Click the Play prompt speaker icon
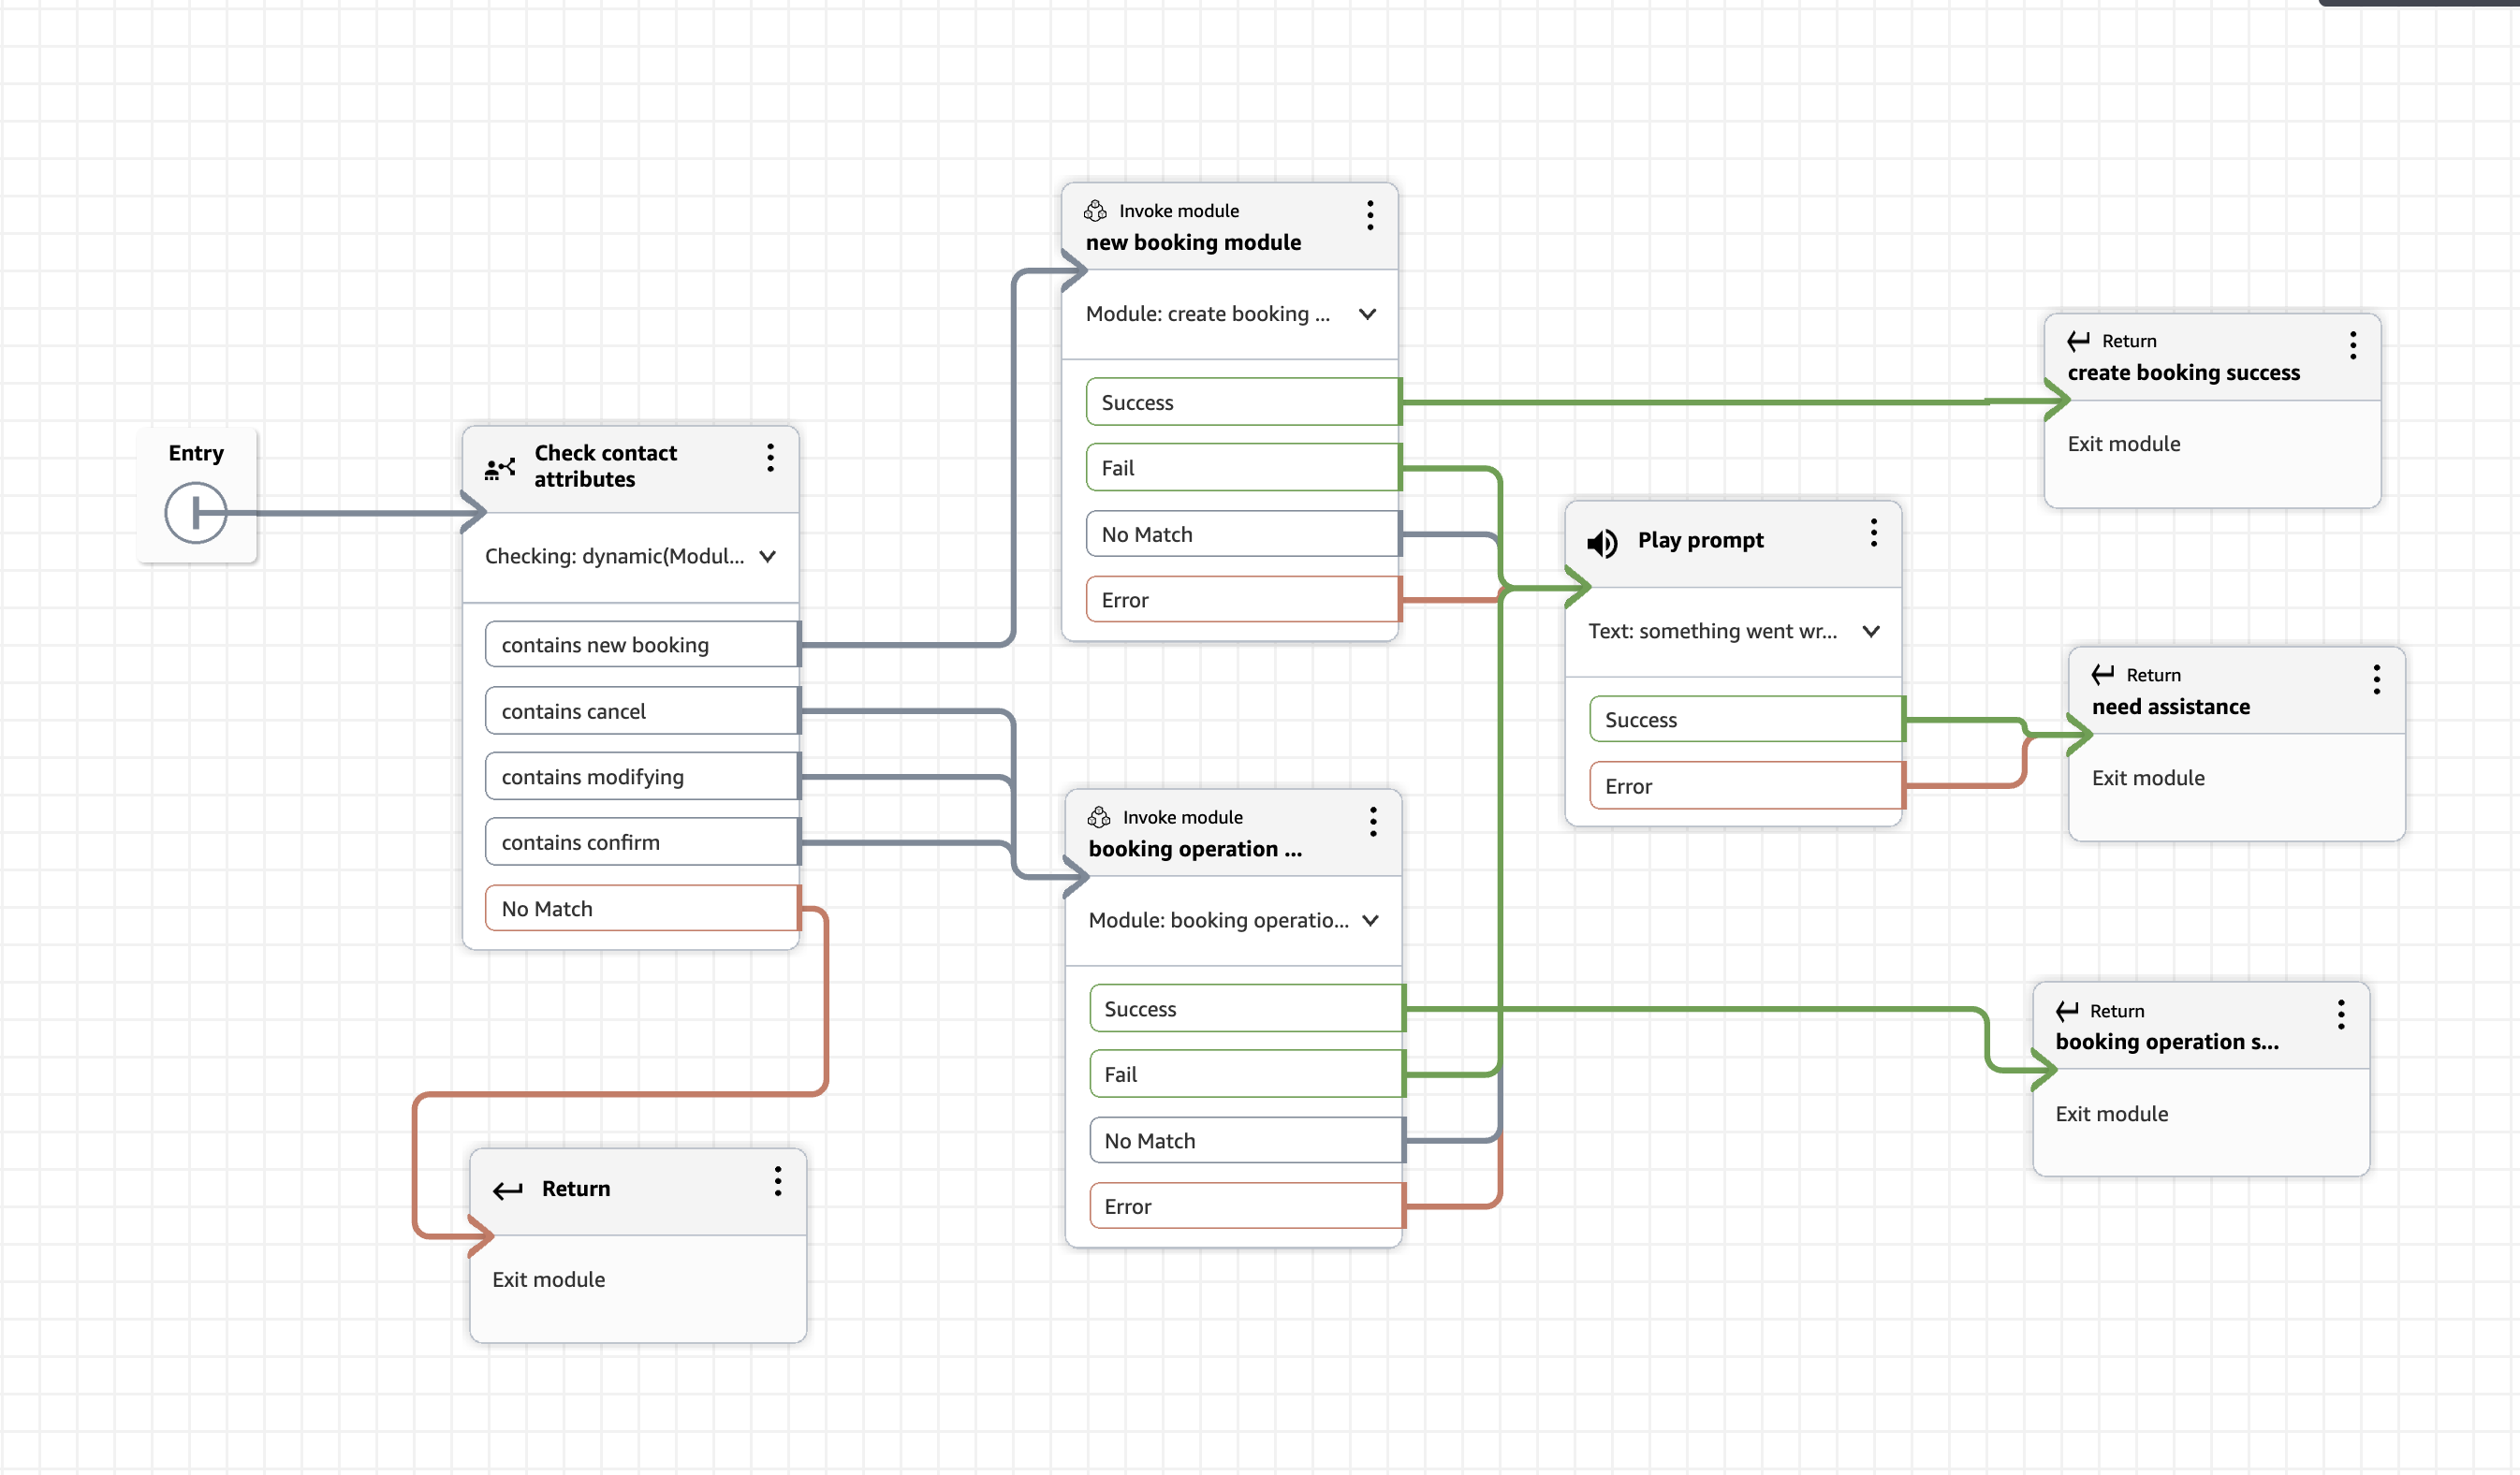Viewport: 2520px width, 1475px height. [x=1603, y=542]
